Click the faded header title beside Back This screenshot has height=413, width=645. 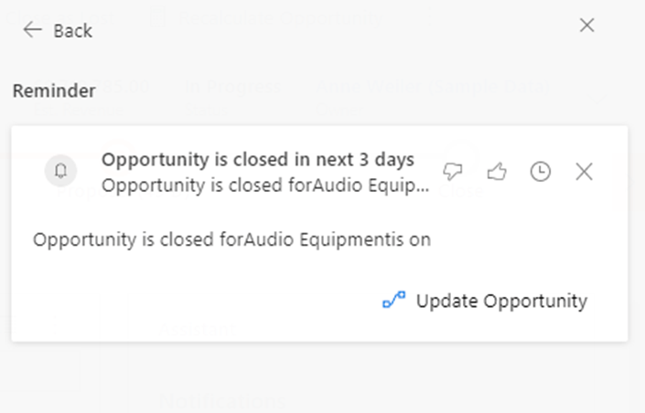click(x=274, y=18)
